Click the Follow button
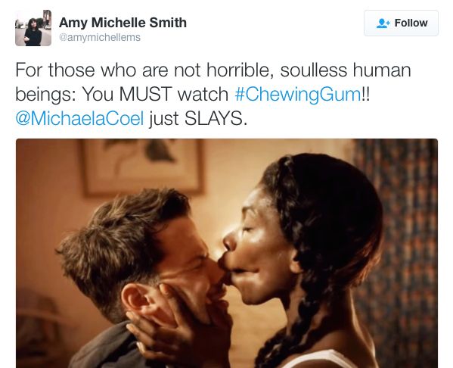 (401, 23)
